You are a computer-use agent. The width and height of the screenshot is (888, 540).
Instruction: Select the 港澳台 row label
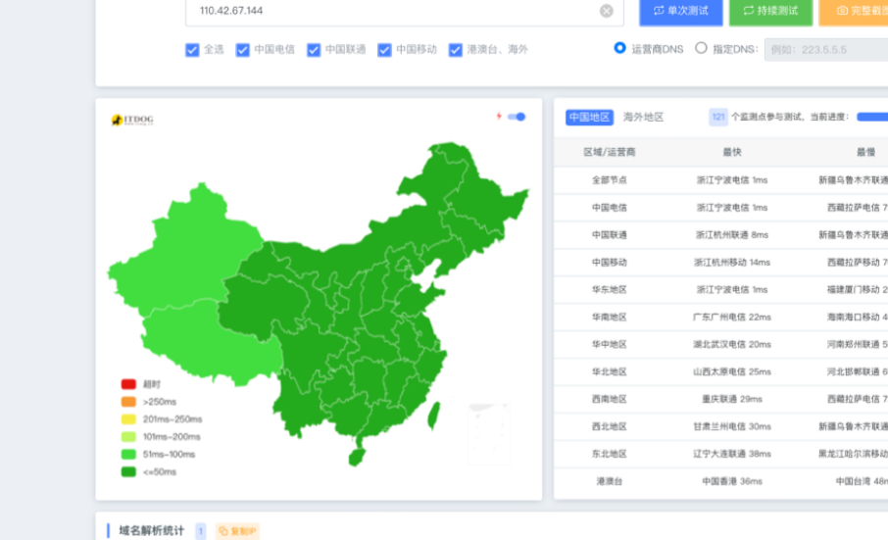point(610,481)
